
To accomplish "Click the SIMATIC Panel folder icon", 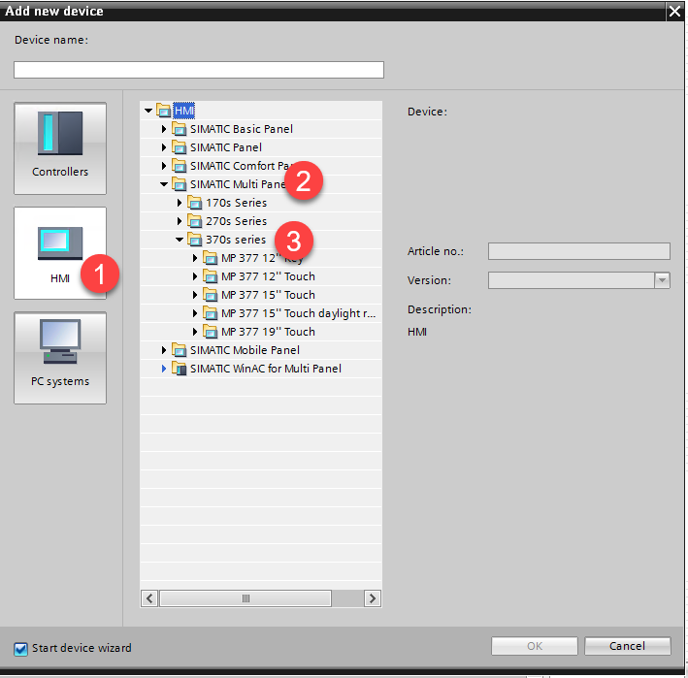I will coord(179,147).
